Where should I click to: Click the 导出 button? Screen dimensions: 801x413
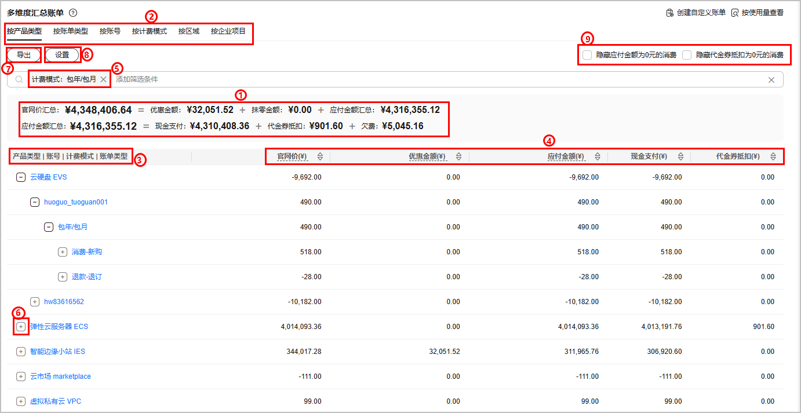click(x=24, y=55)
